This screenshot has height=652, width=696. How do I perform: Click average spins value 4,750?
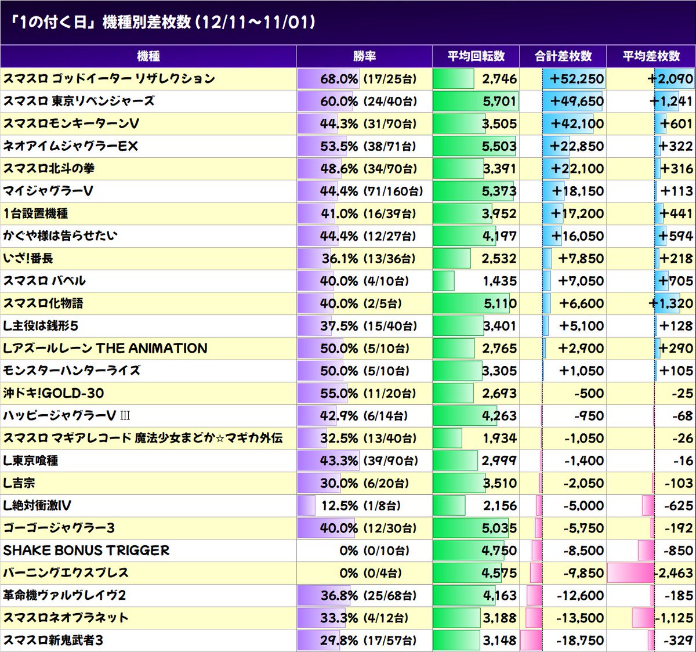(499, 551)
